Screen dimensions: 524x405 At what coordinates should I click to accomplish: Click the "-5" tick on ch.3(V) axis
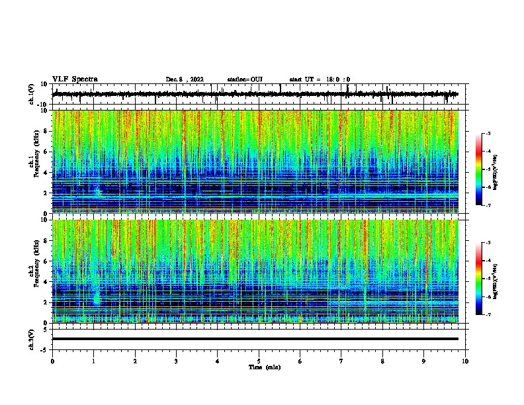pyautogui.click(x=44, y=350)
